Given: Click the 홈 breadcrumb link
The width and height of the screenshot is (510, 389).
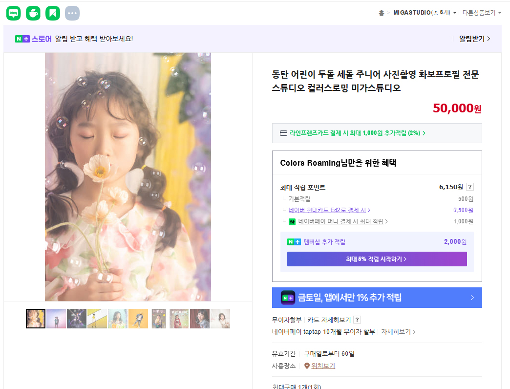Looking at the screenshot, I should pyautogui.click(x=381, y=13).
